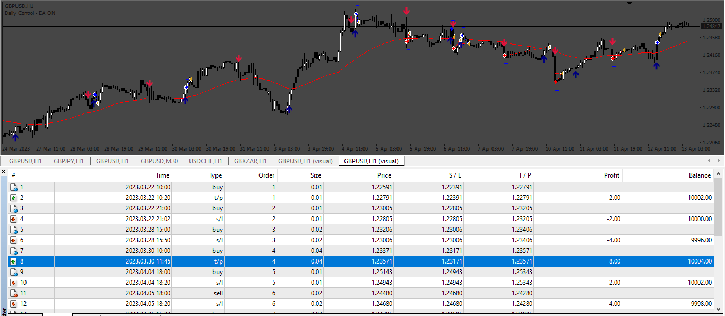Close the Tester panel with the X icon
Viewport: 725px width, 316px height.
4,172
